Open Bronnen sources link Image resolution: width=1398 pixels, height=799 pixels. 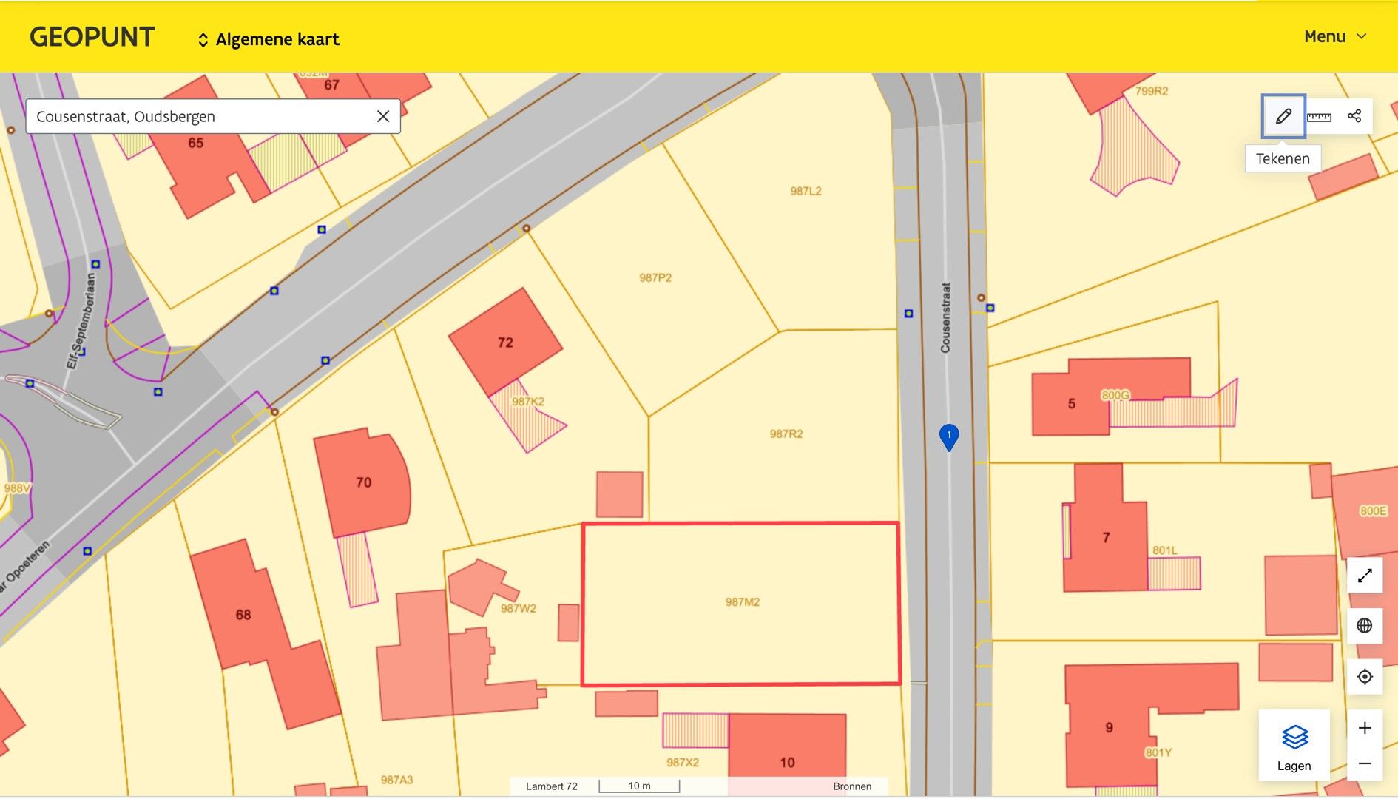tap(852, 786)
